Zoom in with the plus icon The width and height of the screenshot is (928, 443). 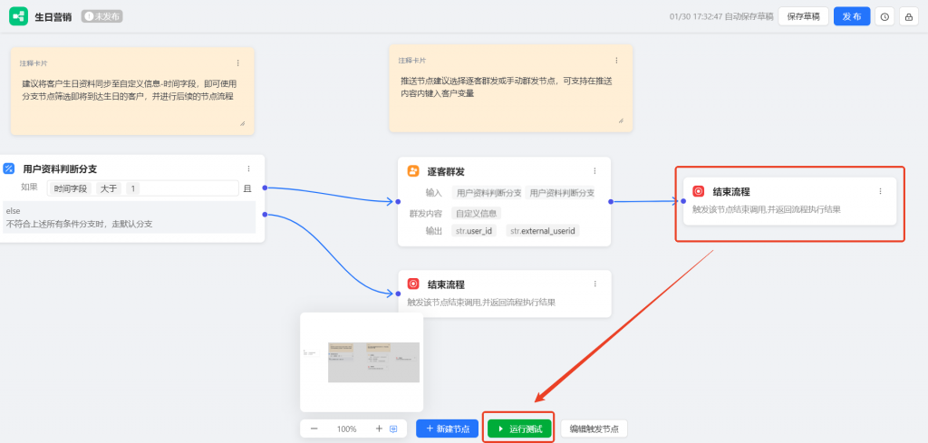coord(379,429)
